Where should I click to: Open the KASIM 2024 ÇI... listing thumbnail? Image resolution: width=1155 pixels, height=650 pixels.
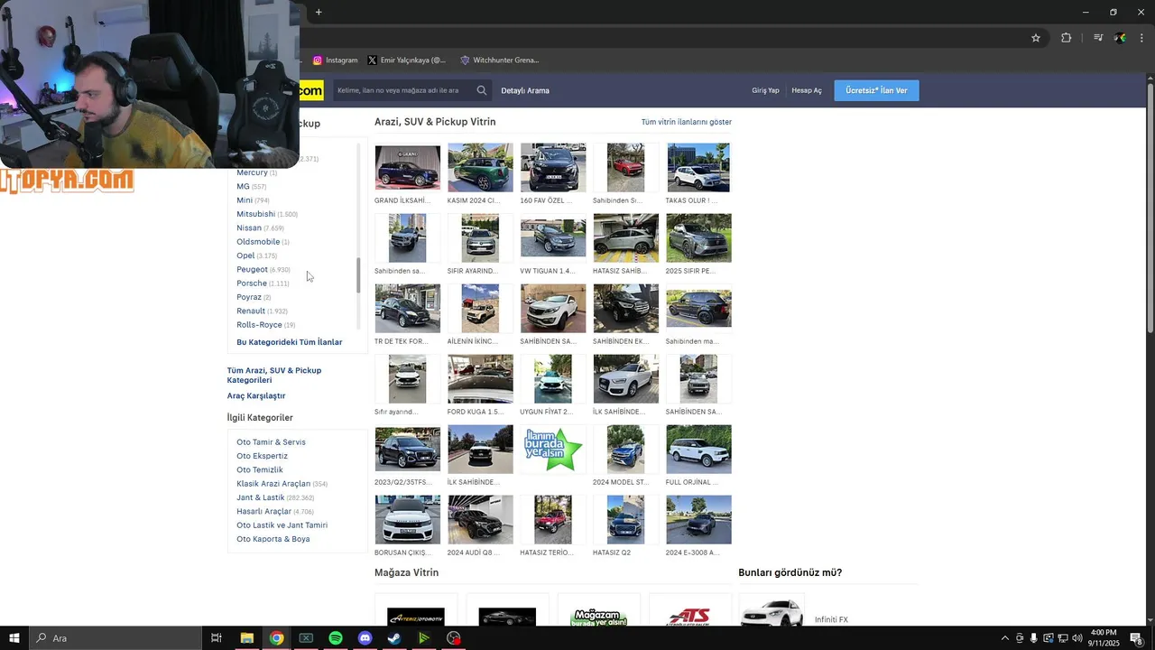pyautogui.click(x=480, y=167)
